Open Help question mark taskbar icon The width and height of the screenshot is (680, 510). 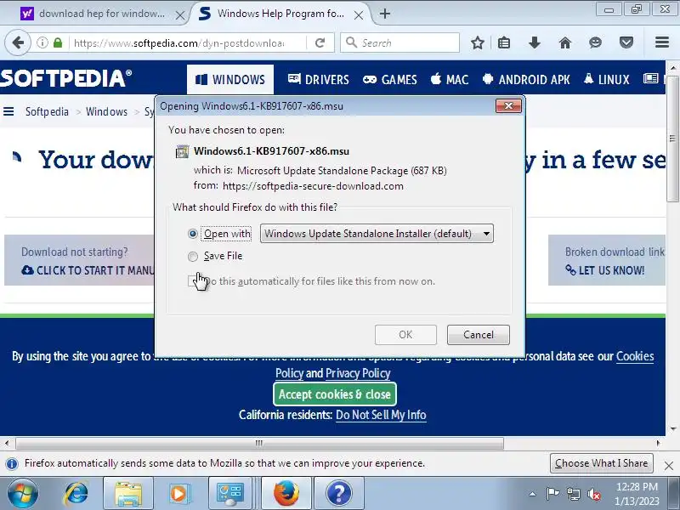pos(338,493)
